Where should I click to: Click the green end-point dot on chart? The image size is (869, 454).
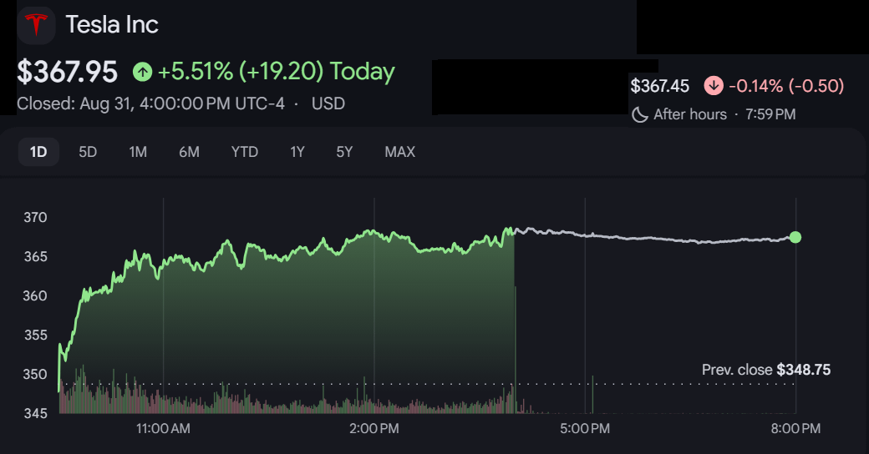795,238
